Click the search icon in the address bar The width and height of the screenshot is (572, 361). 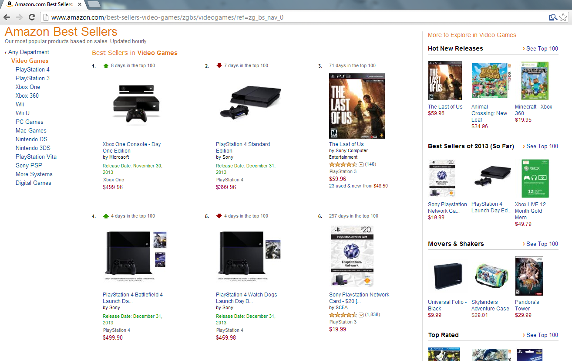point(553,17)
